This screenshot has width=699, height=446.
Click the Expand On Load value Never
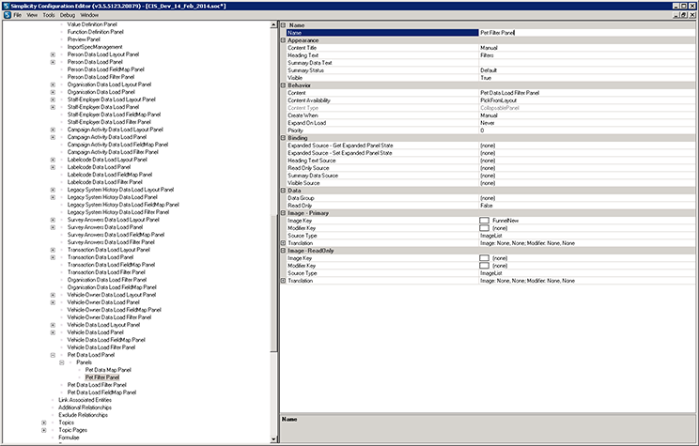coord(488,123)
